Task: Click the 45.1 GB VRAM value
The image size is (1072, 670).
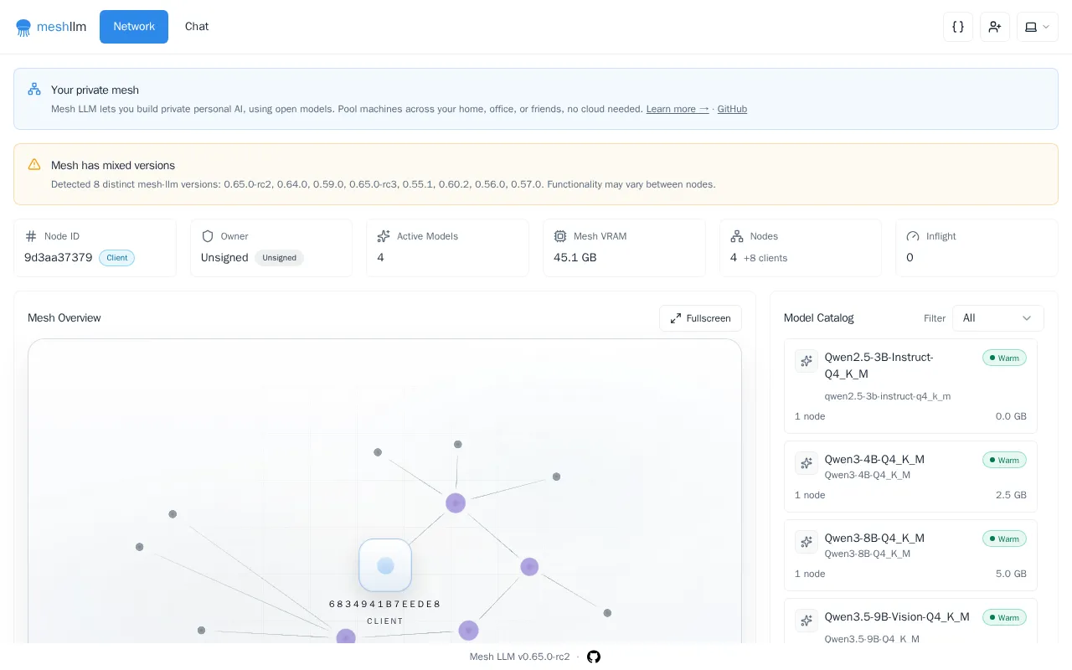Action: pos(575,258)
